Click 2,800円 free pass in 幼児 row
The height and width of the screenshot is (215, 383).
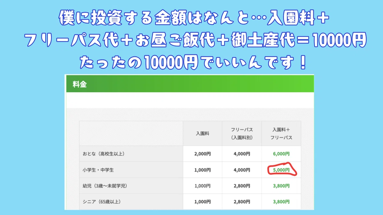tap(242, 186)
